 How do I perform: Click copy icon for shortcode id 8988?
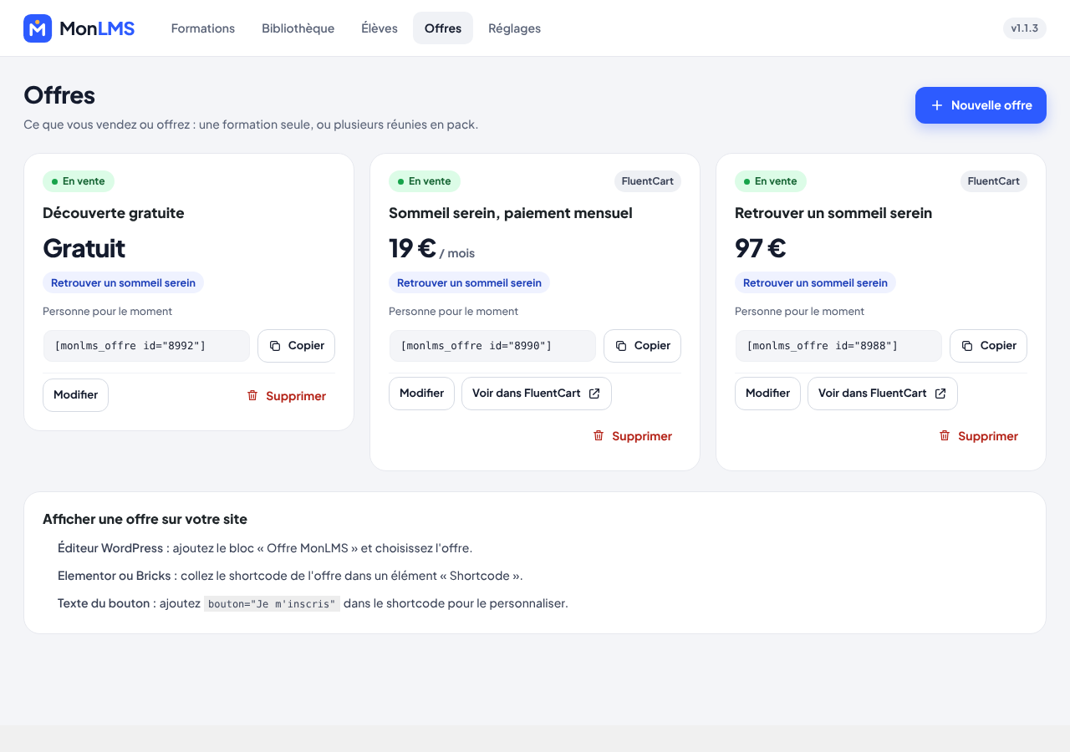coord(967,346)
